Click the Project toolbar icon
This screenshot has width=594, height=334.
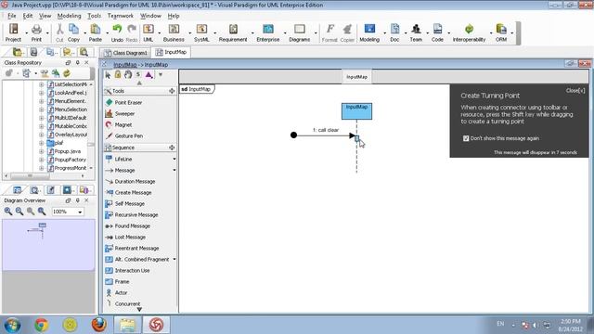pos(13,32)
